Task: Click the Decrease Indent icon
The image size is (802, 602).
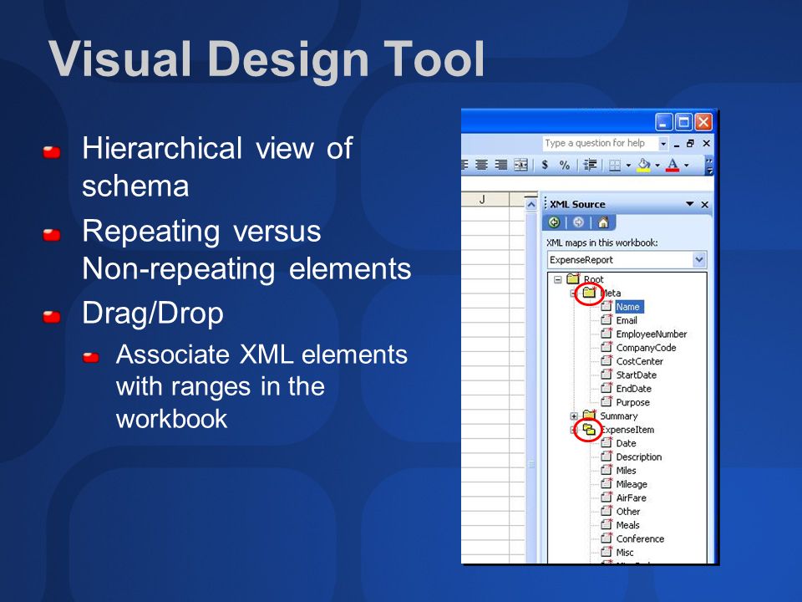Action: [590, 165]
